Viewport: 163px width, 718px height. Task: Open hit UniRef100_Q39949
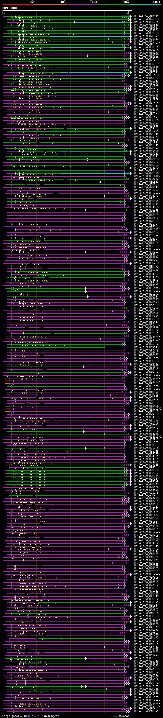146,154
